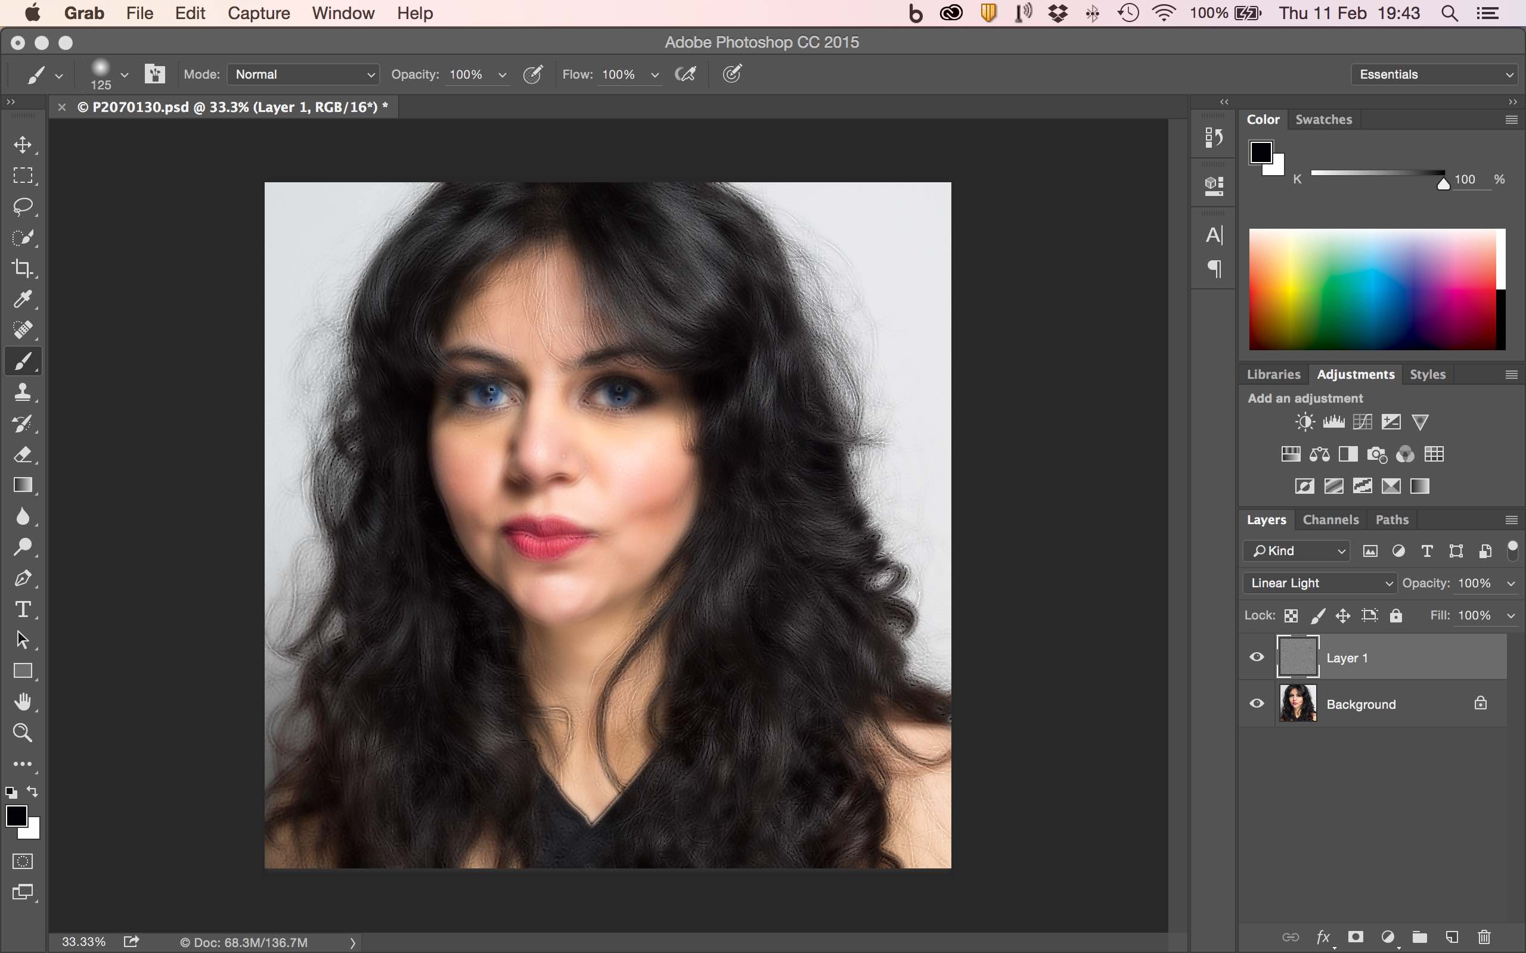Add a Photo Filter adjustment

pos(1377,454)
